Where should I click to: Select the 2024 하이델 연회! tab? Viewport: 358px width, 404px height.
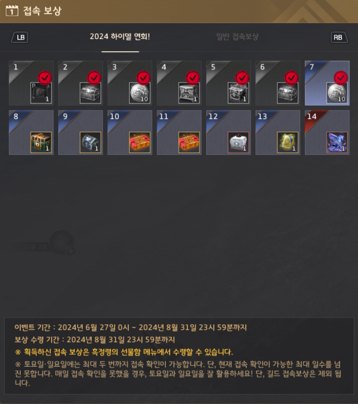pyautogui.click(x=120, y=37)
